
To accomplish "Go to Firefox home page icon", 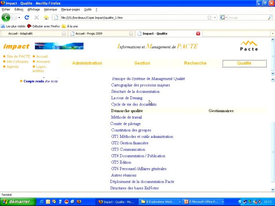I will coord(46,18).
